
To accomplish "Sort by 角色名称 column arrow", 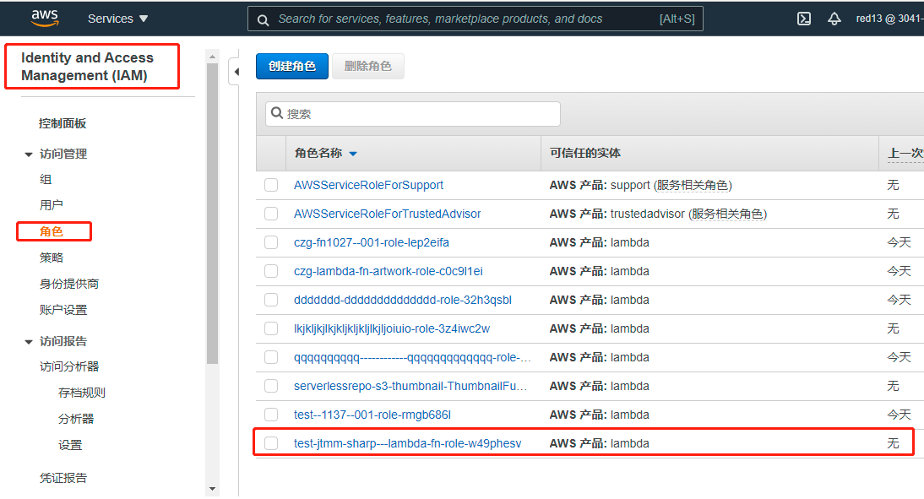I will pyautogui.click(x=353, y=154).
